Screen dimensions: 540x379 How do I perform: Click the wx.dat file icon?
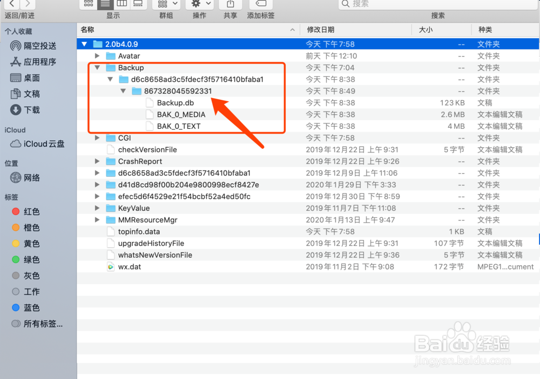click(x=111, y=266)
